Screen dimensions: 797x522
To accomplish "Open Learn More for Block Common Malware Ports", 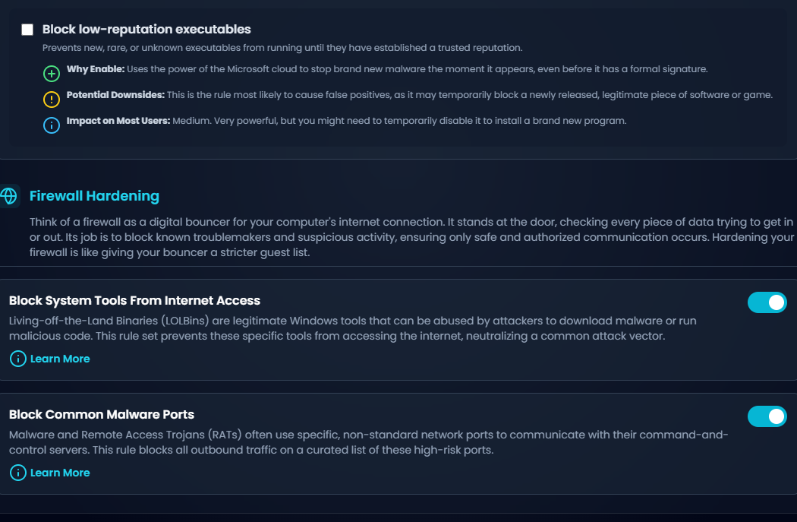I will point(60,473).
